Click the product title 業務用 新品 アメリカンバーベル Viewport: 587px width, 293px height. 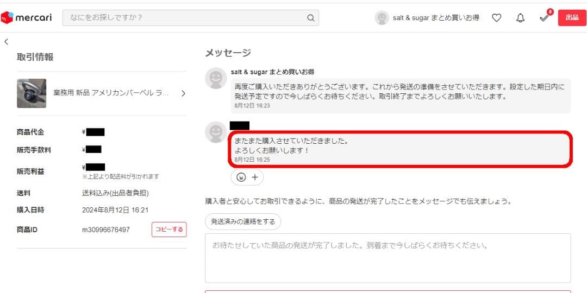(x=111, y=93)
